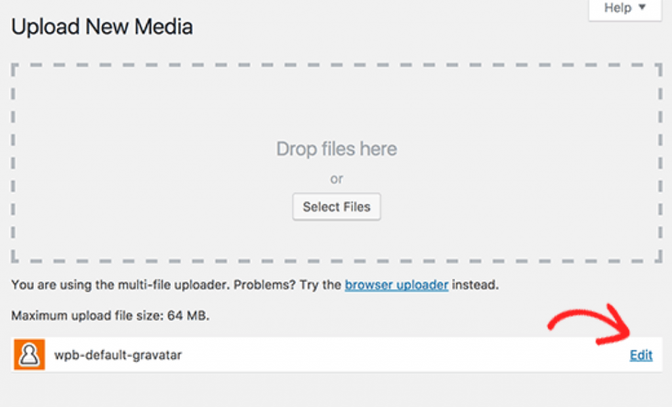Click the word 'Media' in the page title
This screenshot has height=407, width=672.
pos(163,27)
